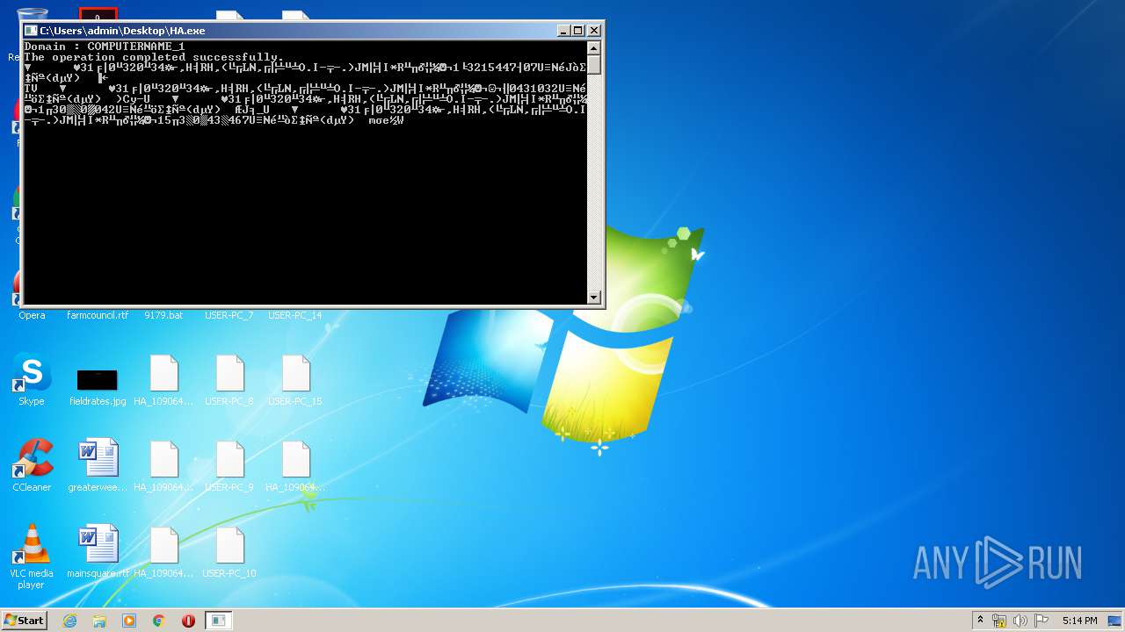1125x632 pixels.
Task: Select the USER-PC_9 file
Action: click(229, 466)
